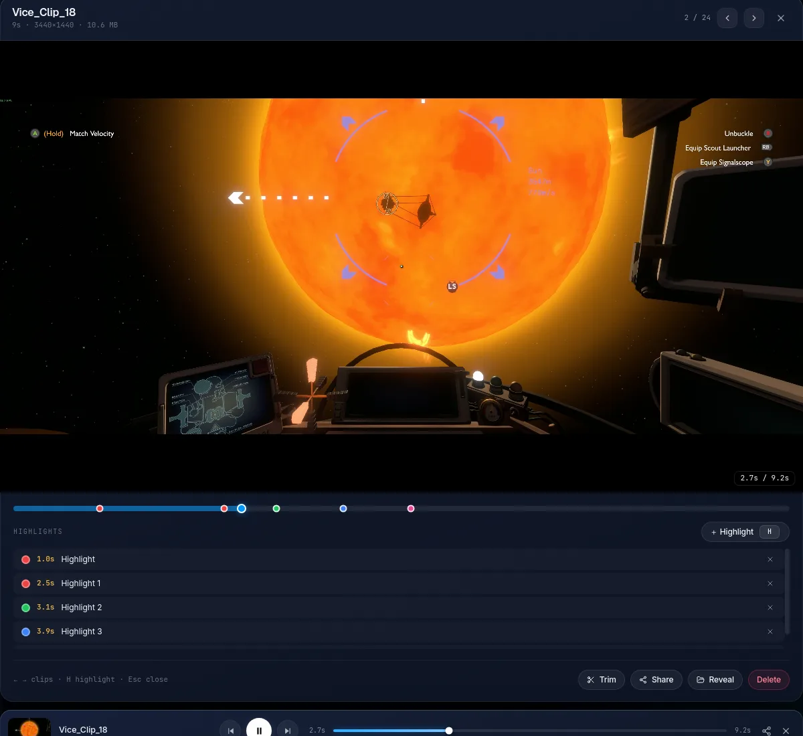
Task: Remove Highlight 3 with its X
Action: coord(770,632)
